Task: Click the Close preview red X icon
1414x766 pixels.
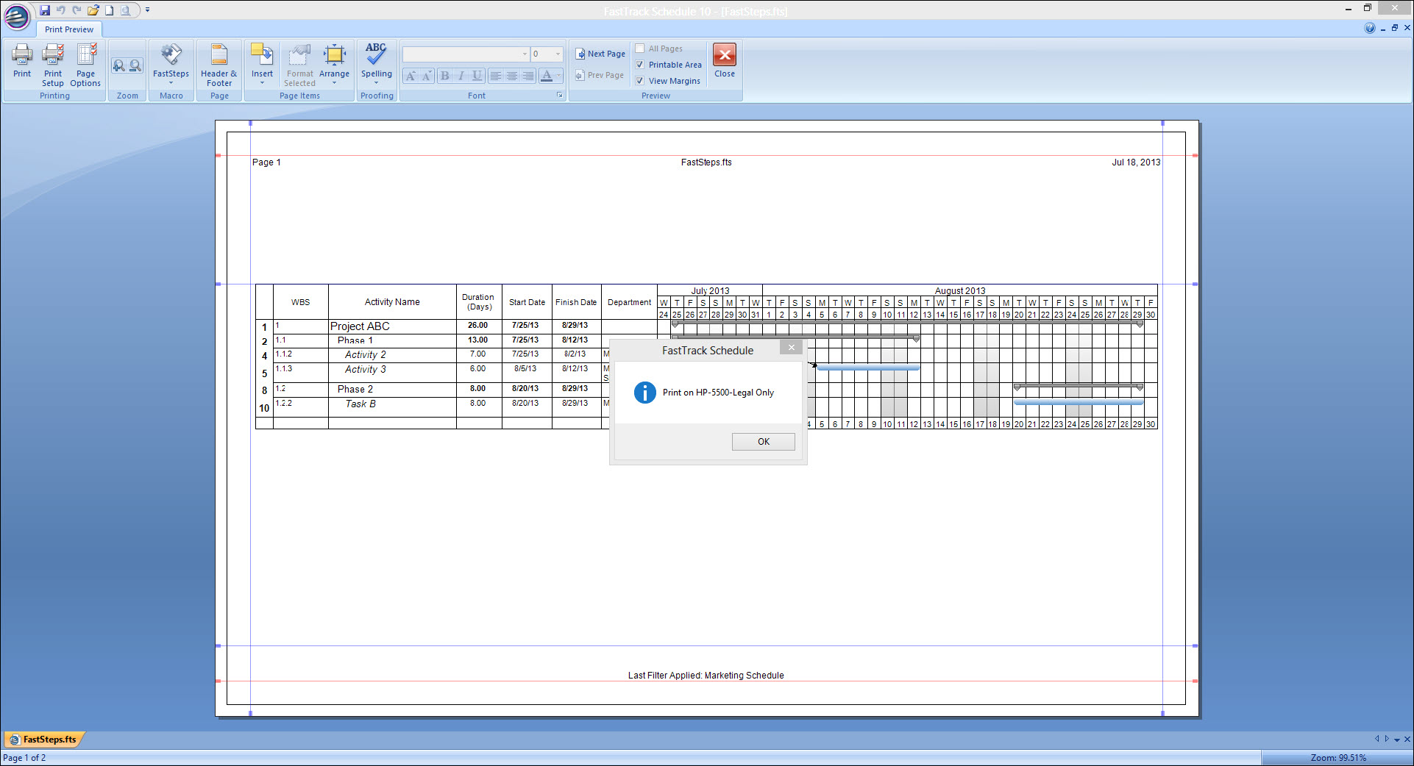Action: [x=724, y=56]
